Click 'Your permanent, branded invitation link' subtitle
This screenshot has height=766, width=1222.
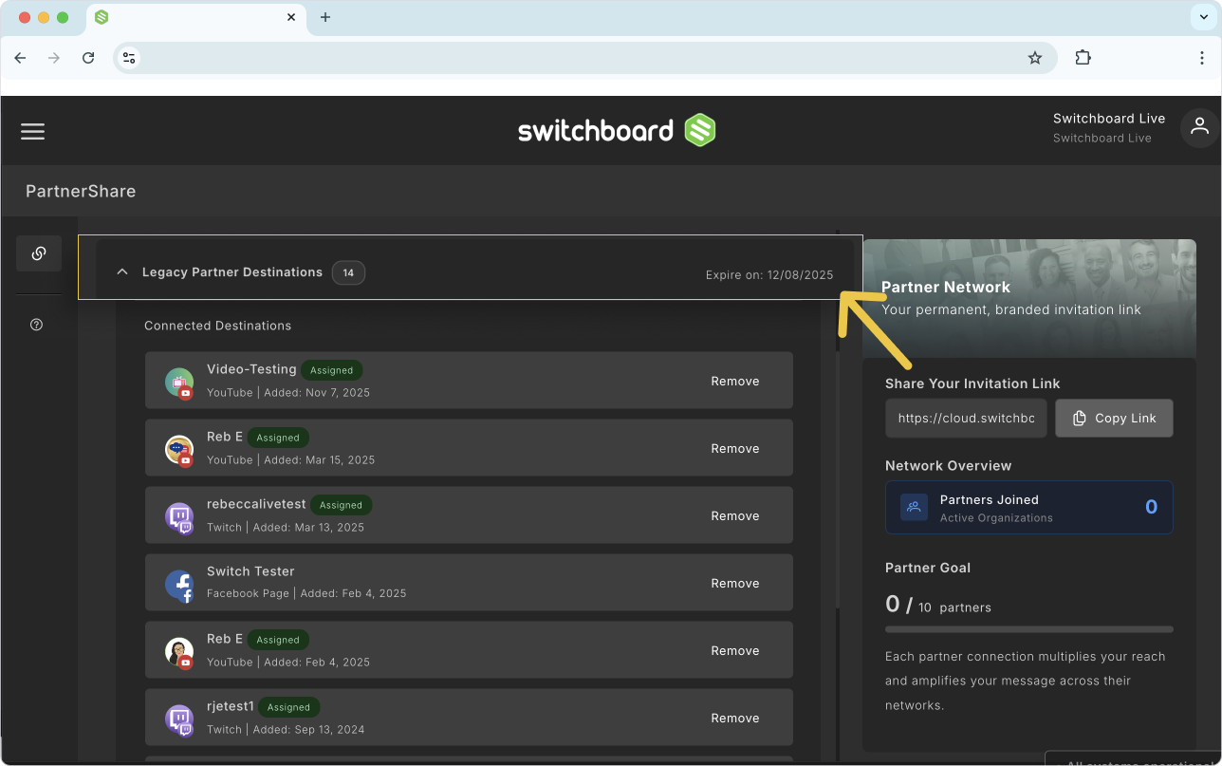(1011, 309)
